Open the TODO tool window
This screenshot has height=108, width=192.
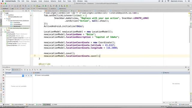tap(55, 105)
